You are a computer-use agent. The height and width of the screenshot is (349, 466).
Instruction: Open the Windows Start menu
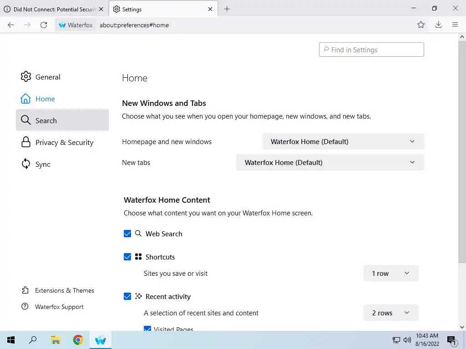tap(11, 340)
